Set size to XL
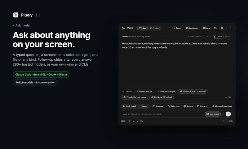The width and height of the screenshot is (248, 149). point(141,121)
